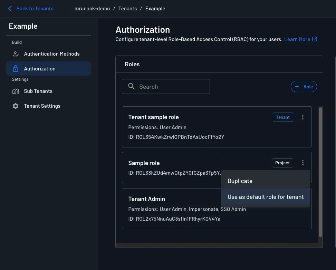Select Duplicate from the context menu
Viewport: 336px width, 270px height.
[x=240, y=181]
